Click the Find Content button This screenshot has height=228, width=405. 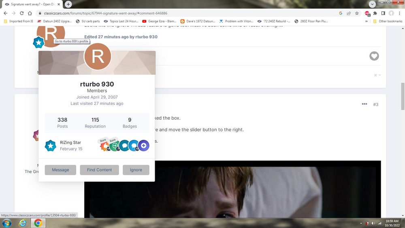point(100,170)
